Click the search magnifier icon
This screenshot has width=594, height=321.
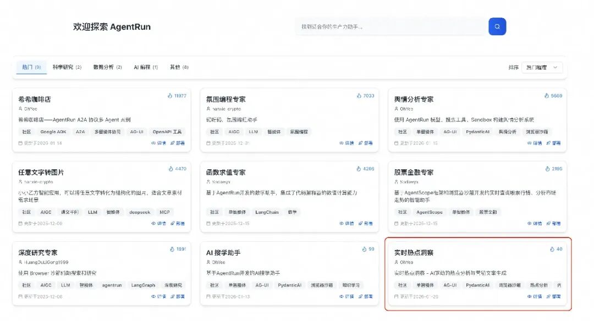click(497, 26)
